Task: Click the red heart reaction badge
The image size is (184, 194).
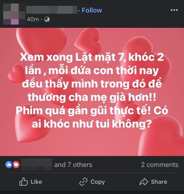Action: [x=16, y=165]
